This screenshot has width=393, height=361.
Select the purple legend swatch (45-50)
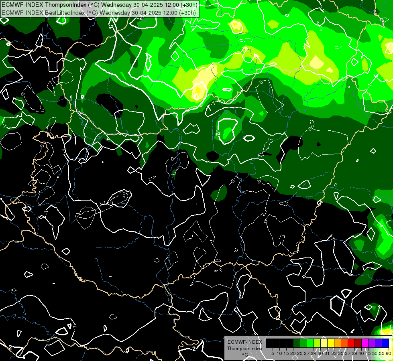pyautogui.click(x=372, y=343)
